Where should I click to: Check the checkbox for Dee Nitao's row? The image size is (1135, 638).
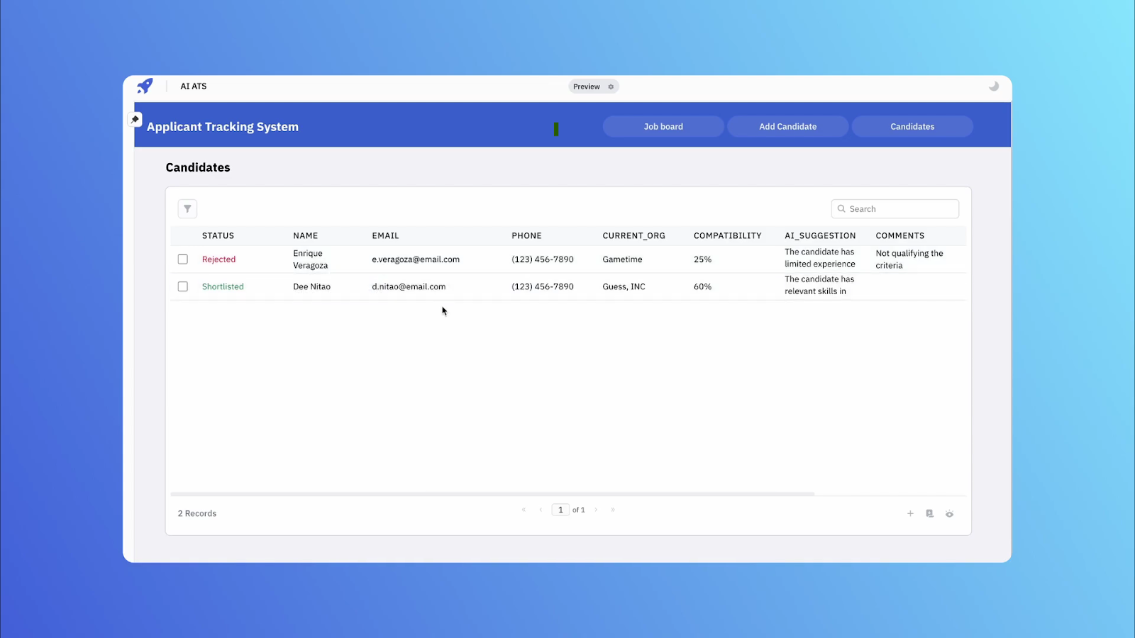click(x=182, y=286)
